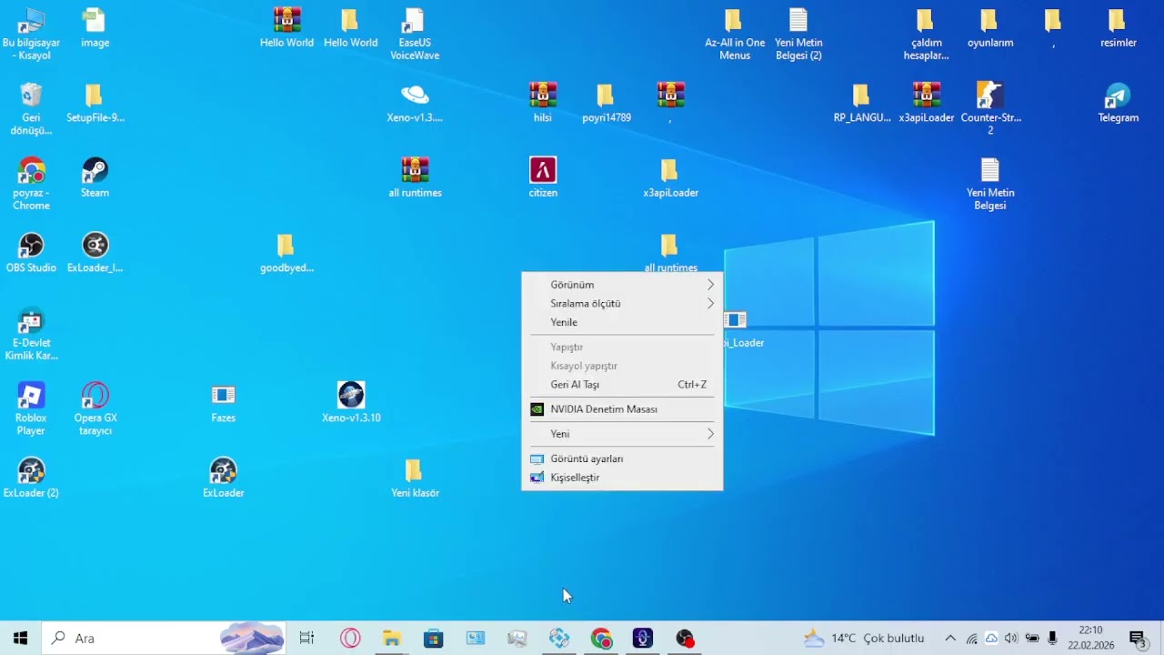The width and height of the screenshot is (1164, 655).
Task: Open the 14°C Çok bulutlu weather widget
Action: click(x=864, y=639)
